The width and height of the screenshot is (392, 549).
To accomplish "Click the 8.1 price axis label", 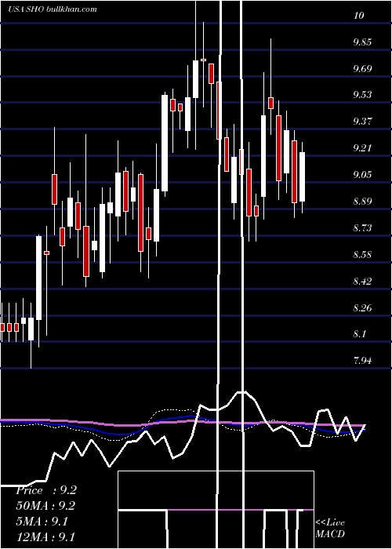I will coord(359,334).
